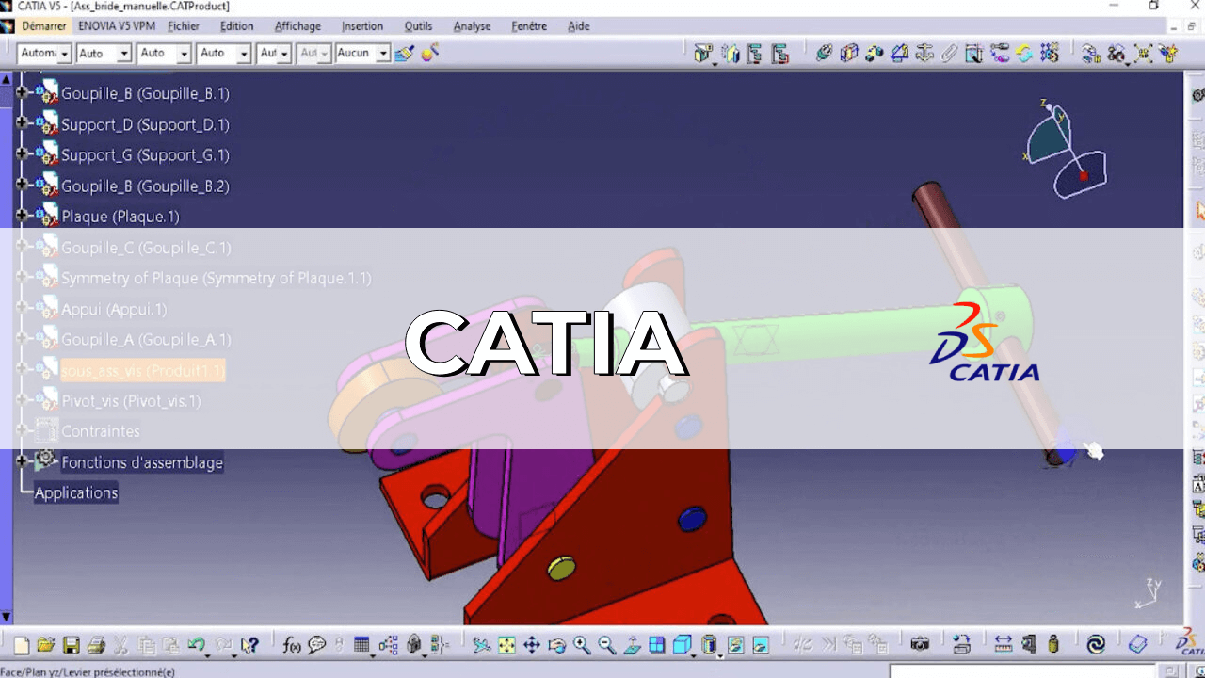Open the Aucun dropdown in the top toolbar
Viewport: 1205px width, 678px height.
383,54
